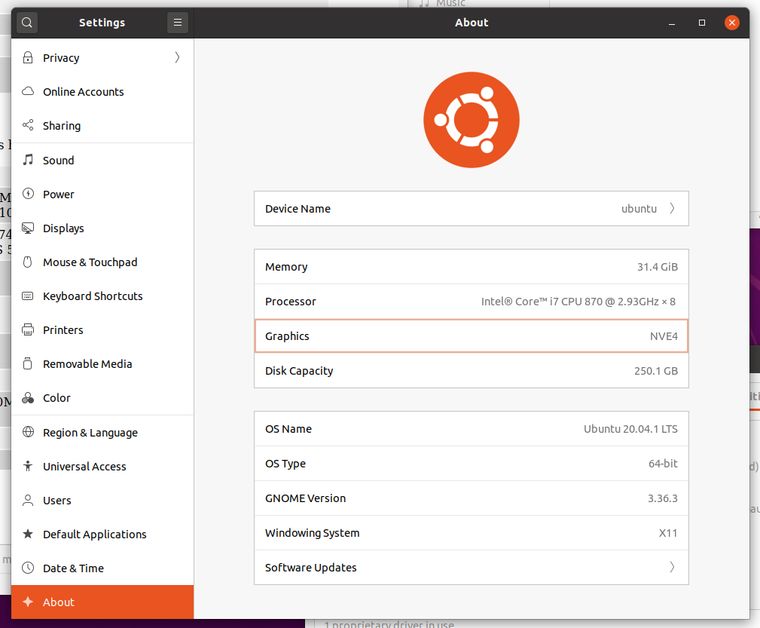The width and height of the screenshot is (760, 628).
Task: Click the Users person icon
Action: pyautogui.click(x=28, y=501)
